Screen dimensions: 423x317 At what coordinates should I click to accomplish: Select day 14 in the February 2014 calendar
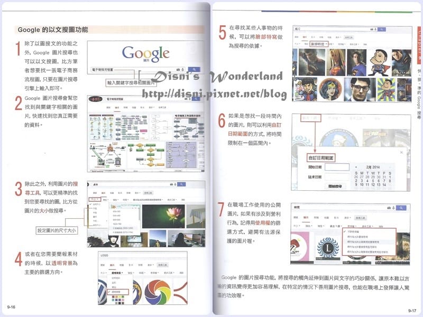click(x=384, y=184)
